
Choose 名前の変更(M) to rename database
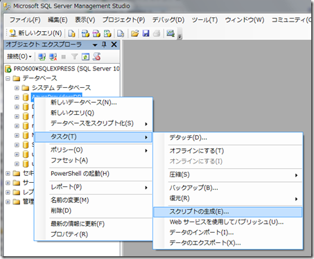pyautogui.click(x=94, y=200)
